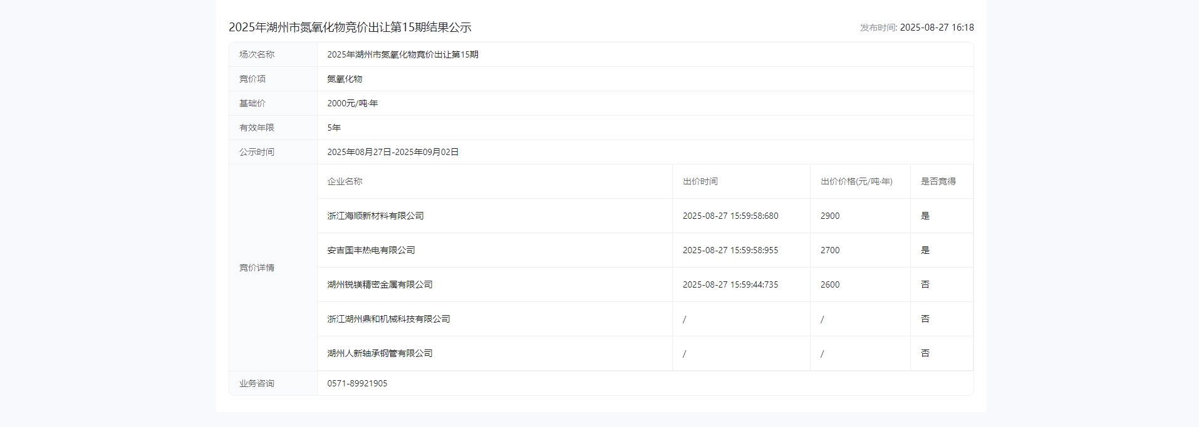Click the publish timestamp 2025-08-27 16:18

click(x=936, y=28)
